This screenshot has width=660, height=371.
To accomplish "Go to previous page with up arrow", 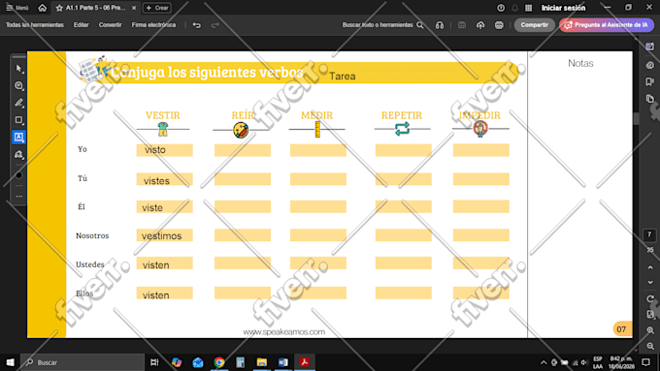I will pyautogui.click(x=650, y=267).
